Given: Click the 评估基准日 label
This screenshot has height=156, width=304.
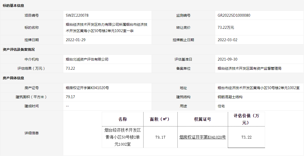Looking at the screenshot, I should tap(183, 59).
